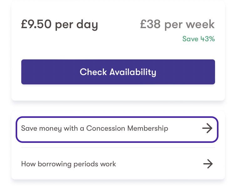Click the Check Availability button
This screenshot has width=241, height=186.
click(x=118, y=72)
